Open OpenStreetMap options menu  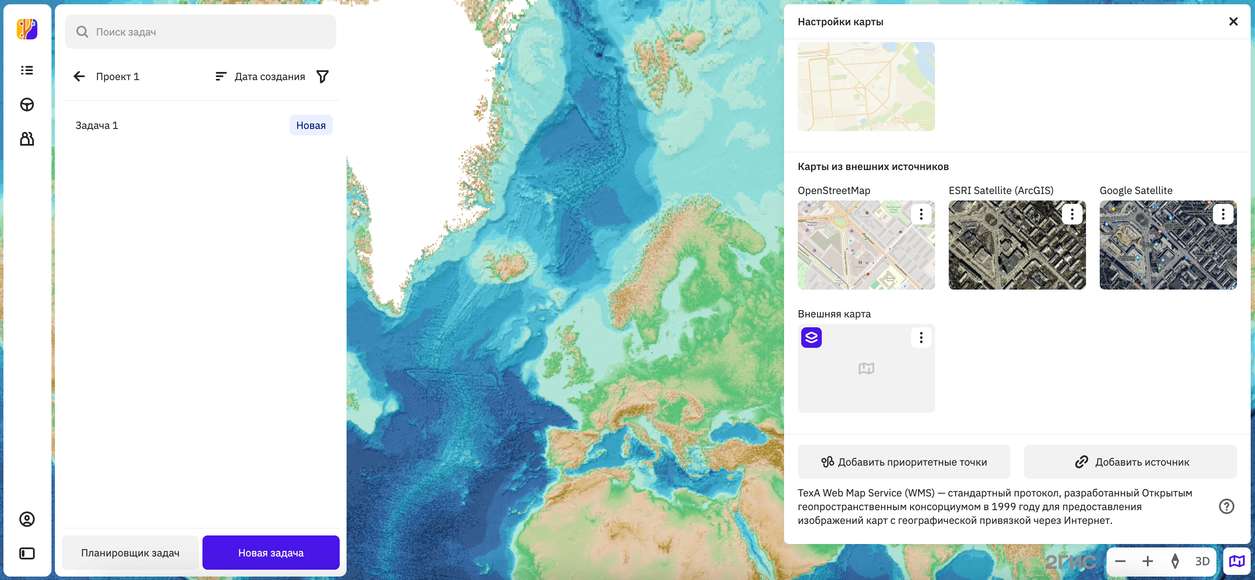(x=921, y=214)
